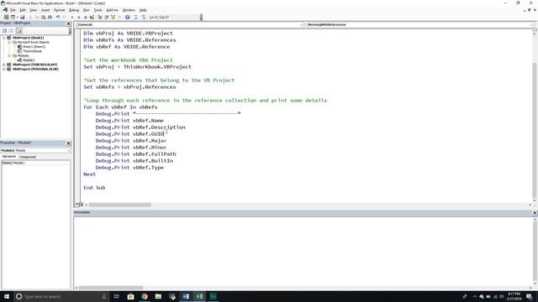Switch to the Alphabetic properties tab
The height and width of the screenshot is (302, 538).
[9, 157]
